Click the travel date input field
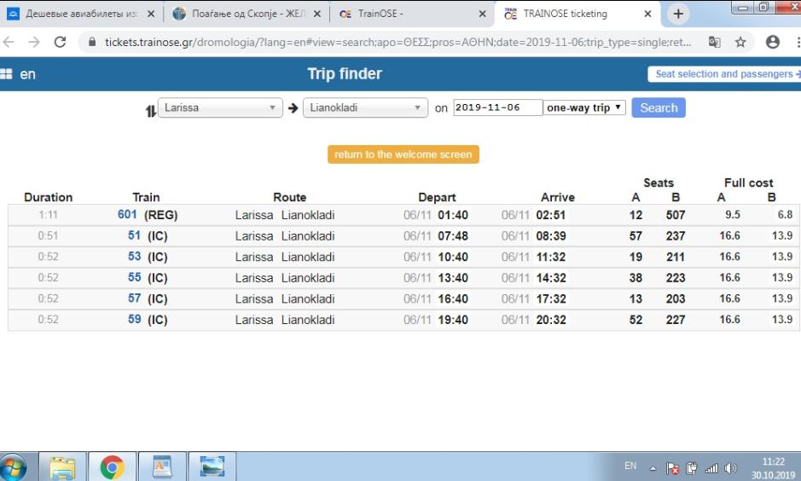Image resolution: width=801 pixels, height=481 pixels. point(497,108)
